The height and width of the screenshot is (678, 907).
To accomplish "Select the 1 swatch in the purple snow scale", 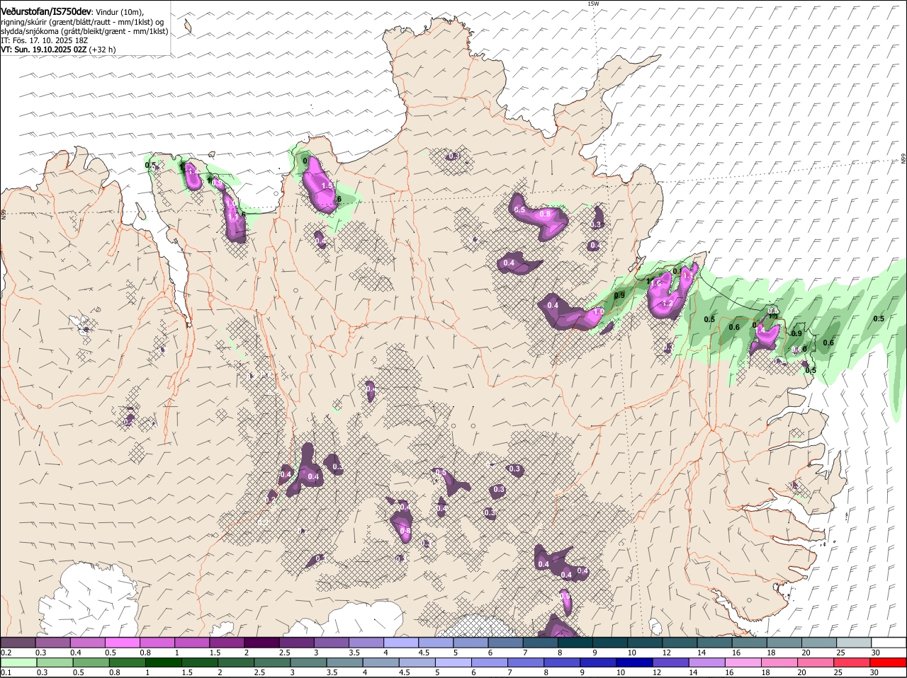I will [191, 642].
